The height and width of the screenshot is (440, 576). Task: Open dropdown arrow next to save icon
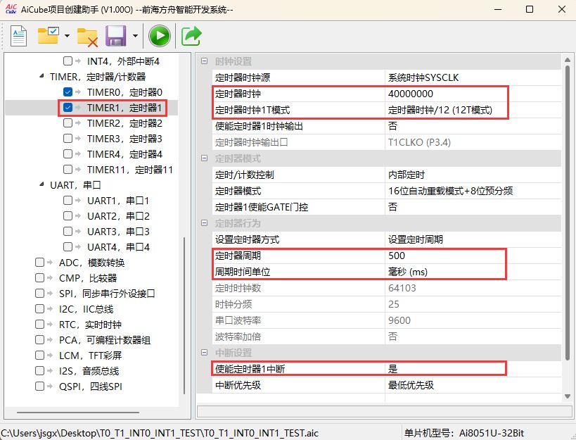pyautogui.click(x=134, y=36)
